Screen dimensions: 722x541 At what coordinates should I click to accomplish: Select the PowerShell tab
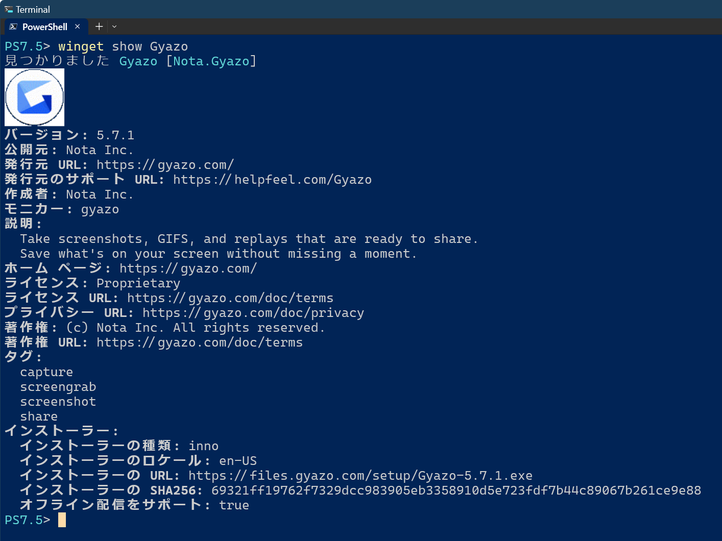[x=45, y=27]
